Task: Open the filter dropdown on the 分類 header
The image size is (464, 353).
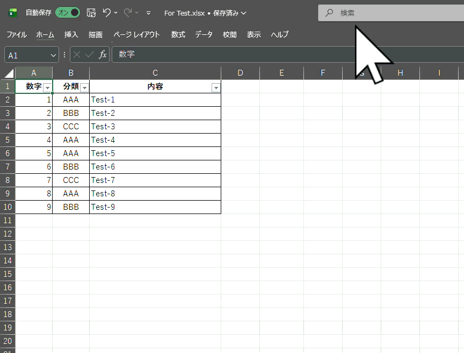Action: pos(85,87)
